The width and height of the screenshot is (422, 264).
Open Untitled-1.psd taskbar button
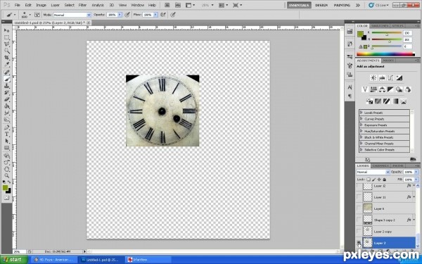point(101,260)
